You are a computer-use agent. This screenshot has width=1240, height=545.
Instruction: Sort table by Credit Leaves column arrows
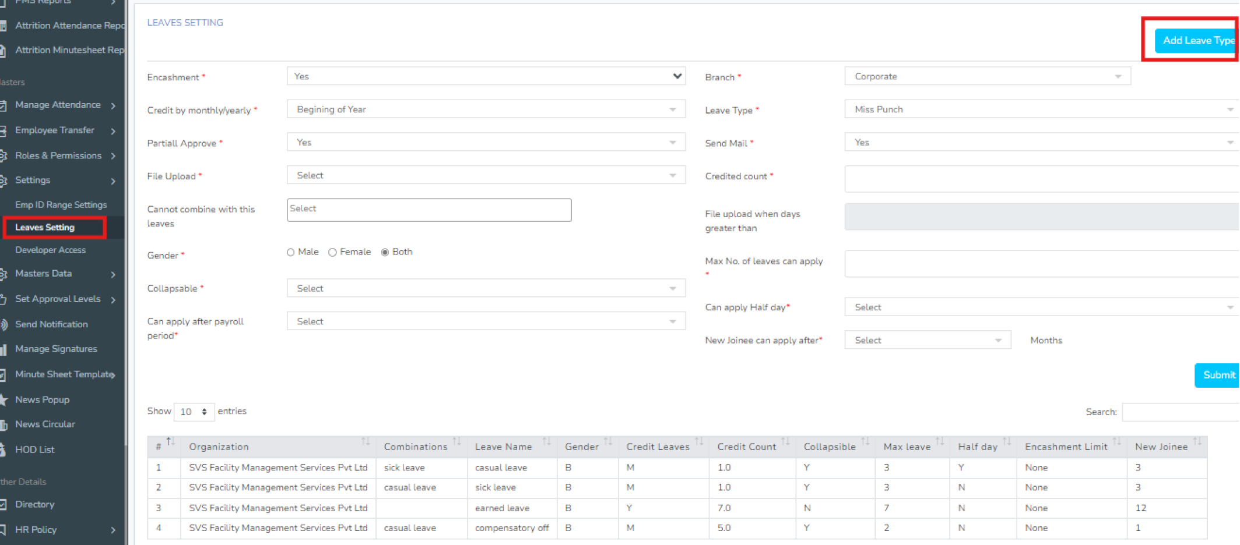click(699, 442)
